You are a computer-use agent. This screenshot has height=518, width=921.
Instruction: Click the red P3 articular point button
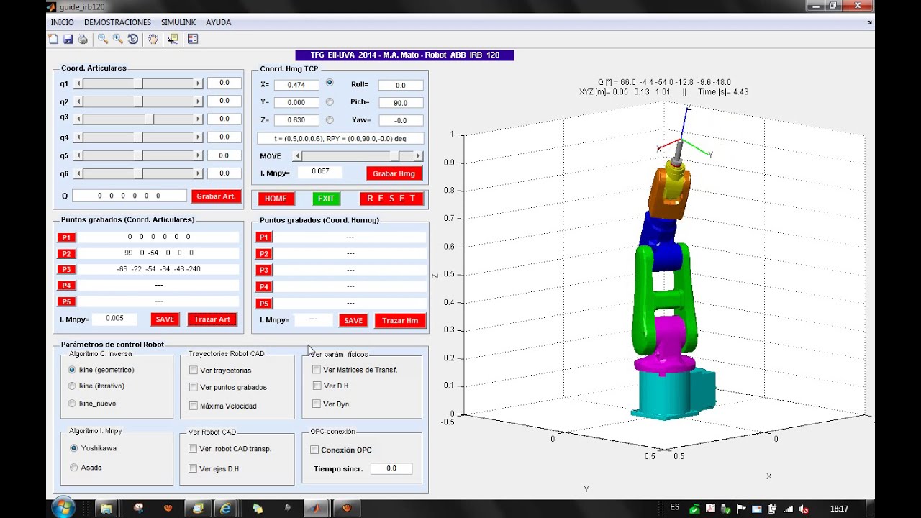pos(66,270)
